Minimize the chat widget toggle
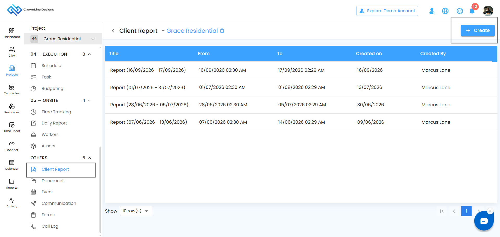The width and height of the screenshot is (500, 237). click(490, 211)
